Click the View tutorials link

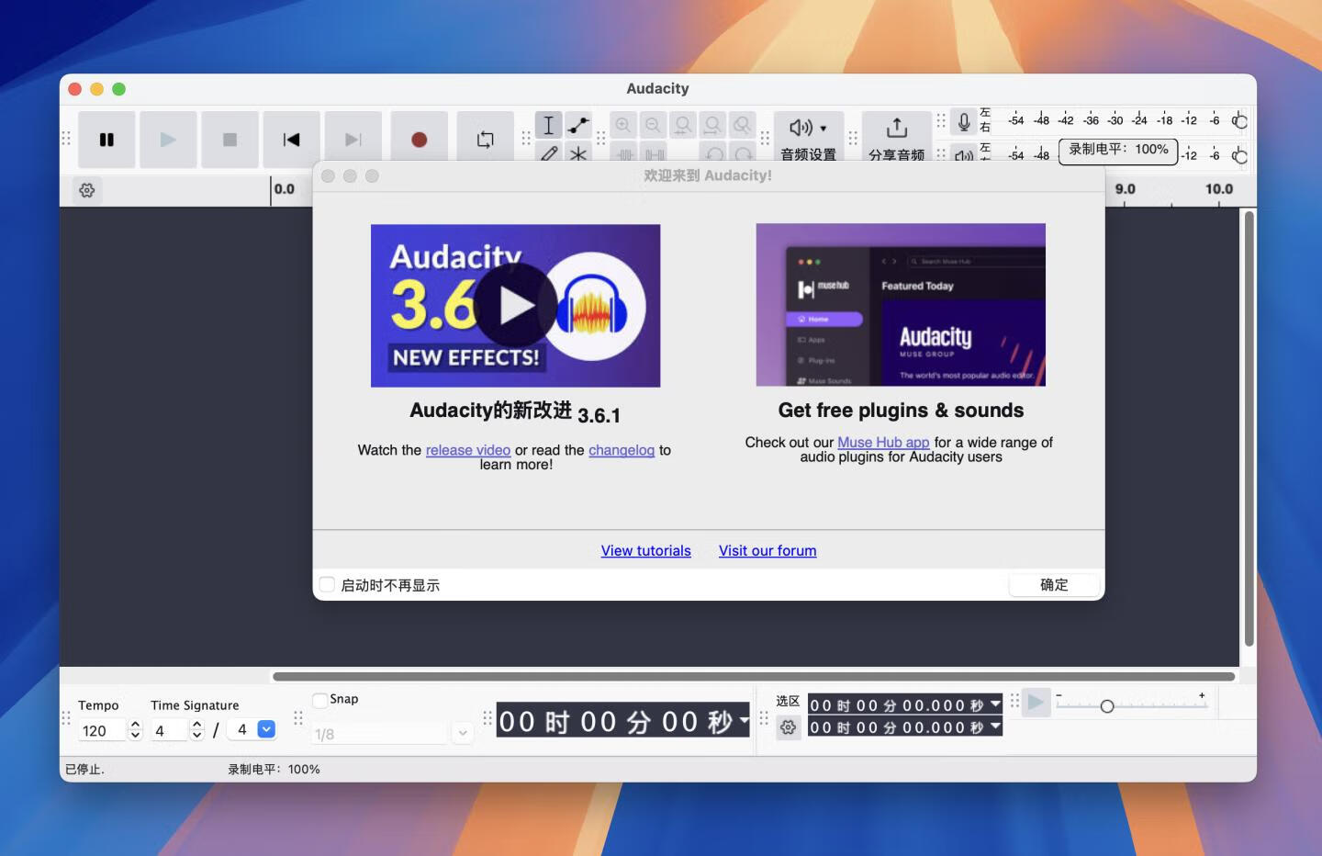646,550
